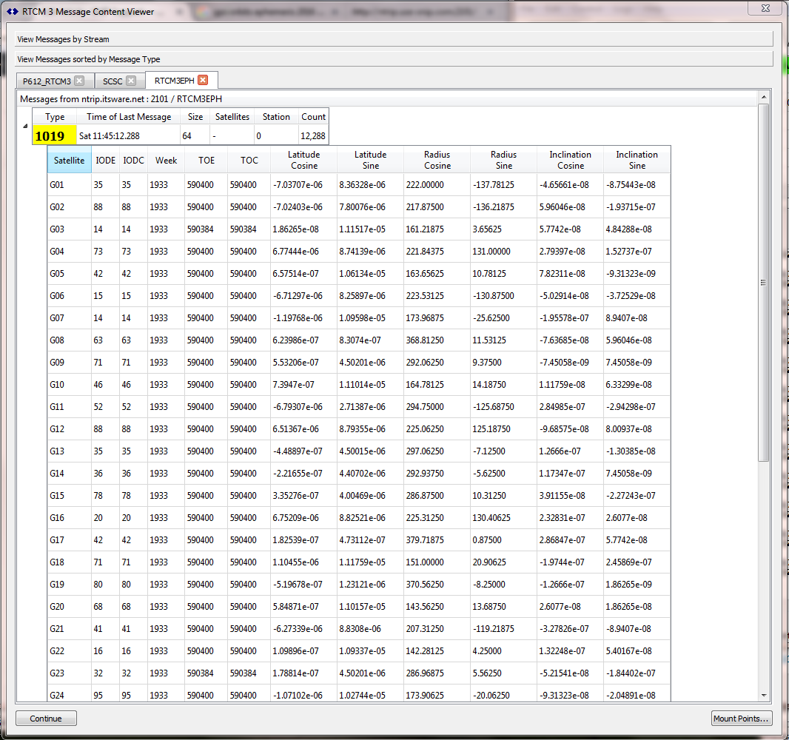Click G08 Radius Cosine value 368.81250
Image resolution: width=789 pixels, height=740 pixels.
(425, 340)
